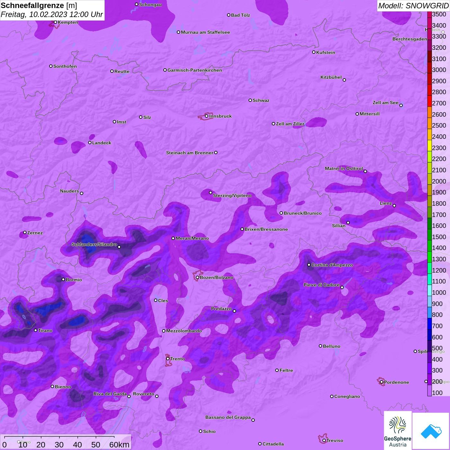Click the Schio label
450x450 pixels.
(209, 431)
